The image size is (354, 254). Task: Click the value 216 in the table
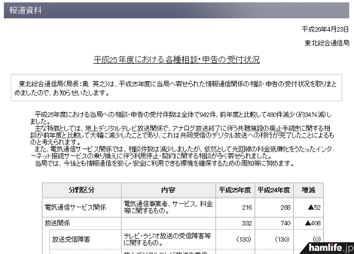tap(245, 207)
